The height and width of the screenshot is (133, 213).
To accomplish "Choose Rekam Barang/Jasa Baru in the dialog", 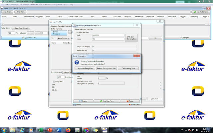I will click(x=106, y=68).
